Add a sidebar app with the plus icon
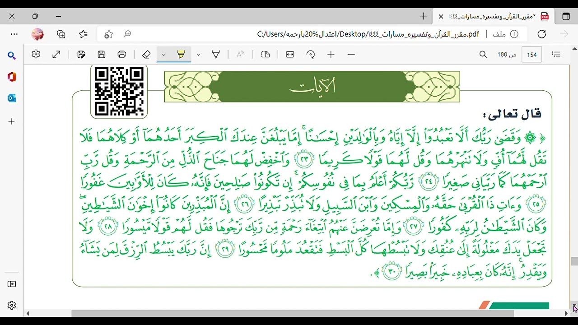 coord(12,121)
